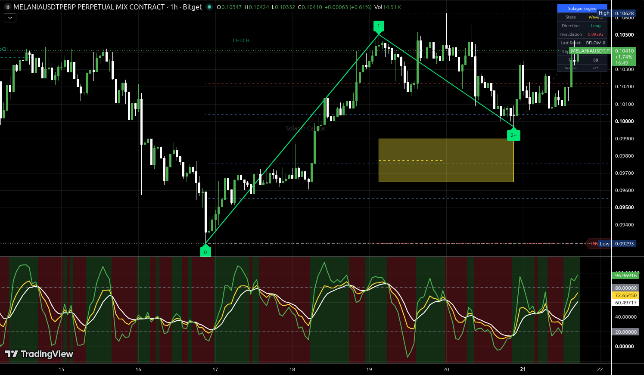Click the Open value 0.10347
This screenshot has width=644, height=375.
coord(231,7)
